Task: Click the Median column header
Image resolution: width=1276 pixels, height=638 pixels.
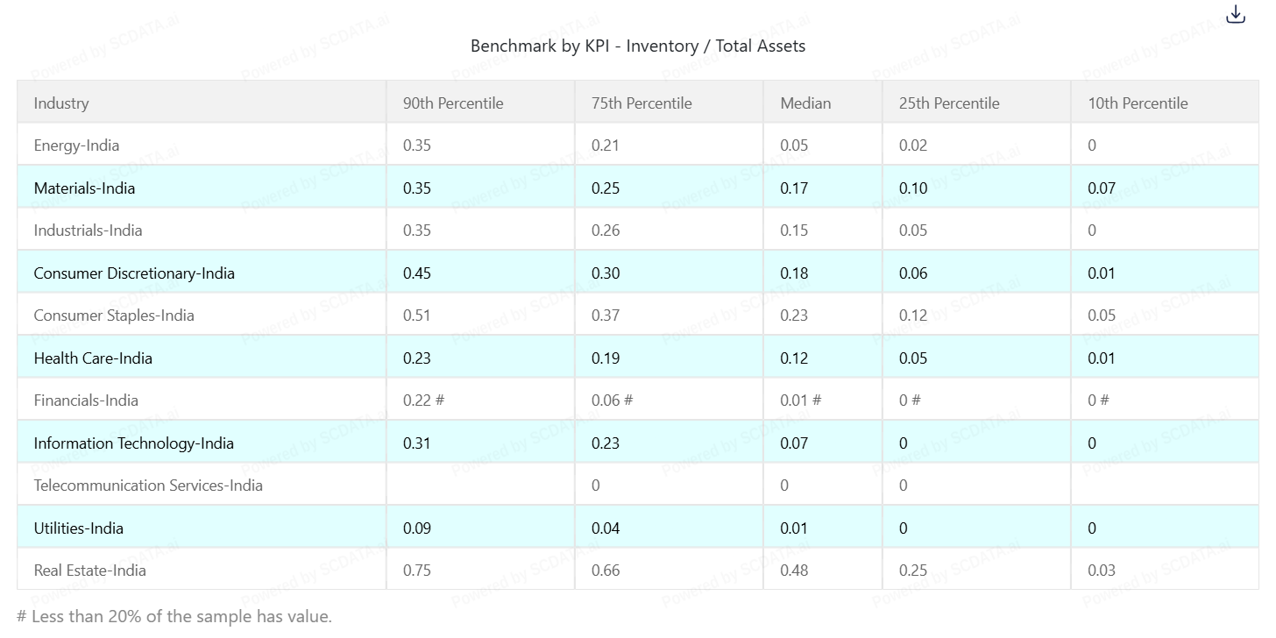Action: coord(805,103)
